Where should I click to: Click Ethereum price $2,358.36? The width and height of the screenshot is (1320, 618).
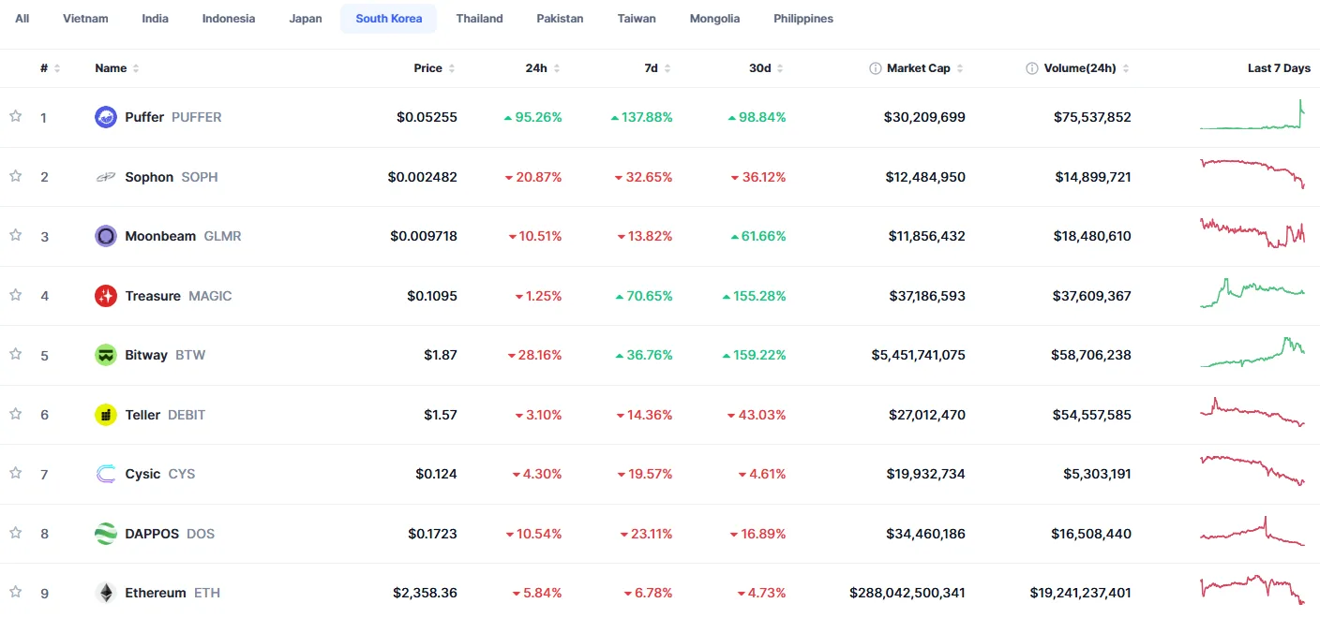[x=426, y=593]
